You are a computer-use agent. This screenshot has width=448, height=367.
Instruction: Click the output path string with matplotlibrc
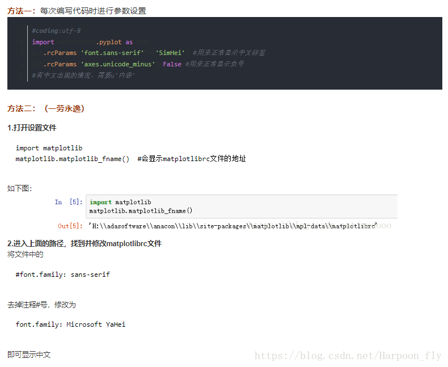(233, 226)
